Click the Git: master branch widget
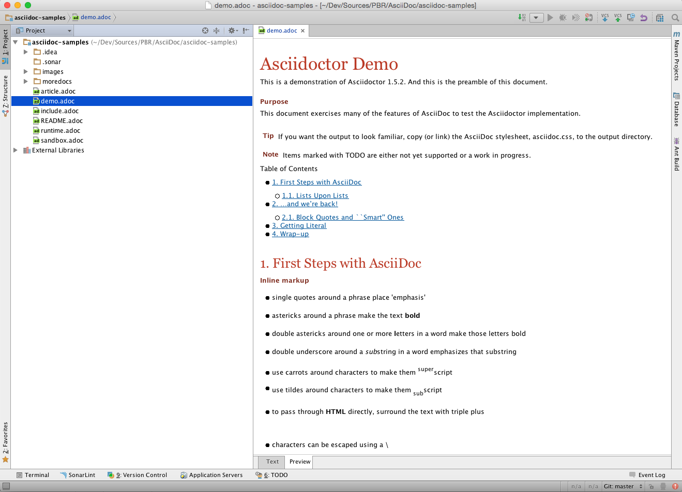The image size is (682, 492). [x=623, y=486]
